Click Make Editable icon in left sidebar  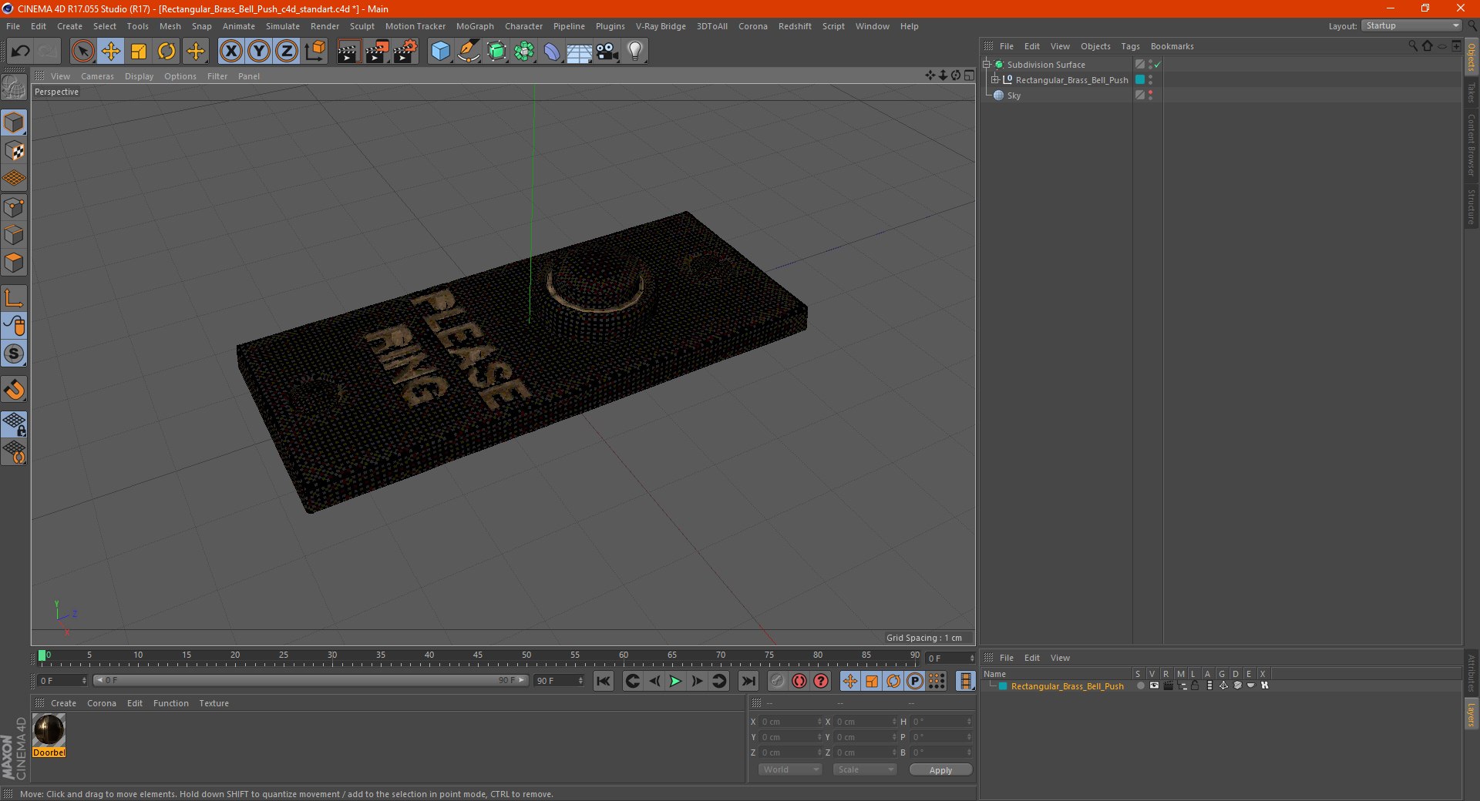pyautogui.click(x=14, y=87)
